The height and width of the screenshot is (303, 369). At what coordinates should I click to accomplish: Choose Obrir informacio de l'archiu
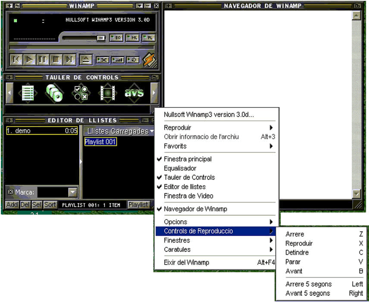(216, 137)
